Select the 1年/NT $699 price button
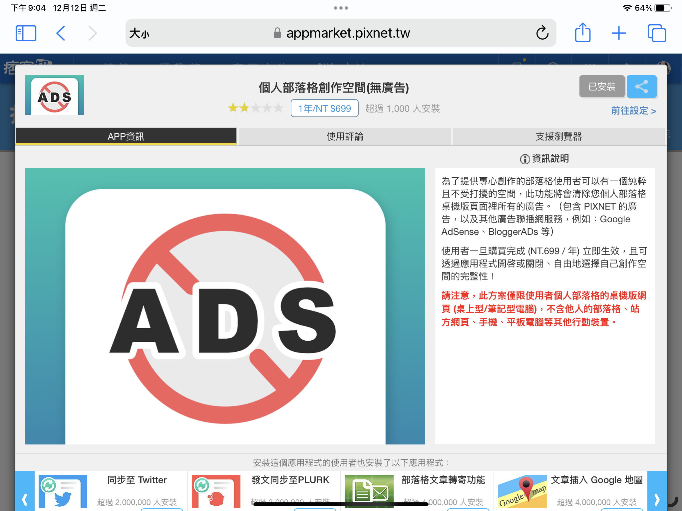This screenshot has height=511, width=682. pyautogui.click(x=324, y=108)
